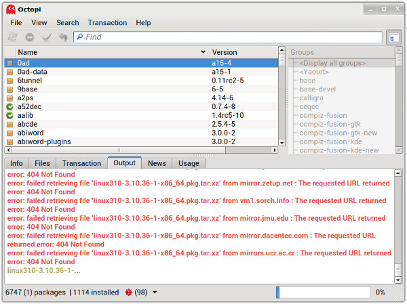407x304 pixels.
Task: Click the red outdated packages bug icon
Action: pyautogui.click(x=128, y=292)
